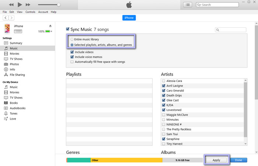Uncheck the Caro Emerald artist checkbox

point(164,91)
